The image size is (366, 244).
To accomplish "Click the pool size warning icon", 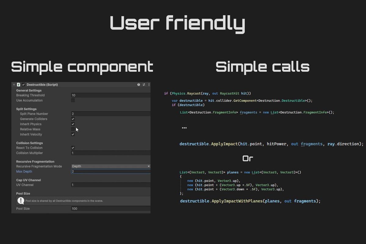I will tap(21, 201).
